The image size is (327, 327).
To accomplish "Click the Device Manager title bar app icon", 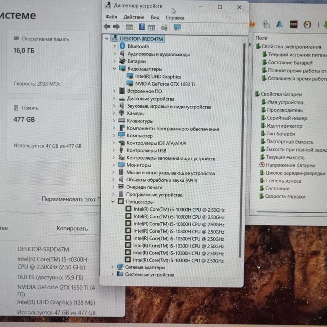I will 108,5.
